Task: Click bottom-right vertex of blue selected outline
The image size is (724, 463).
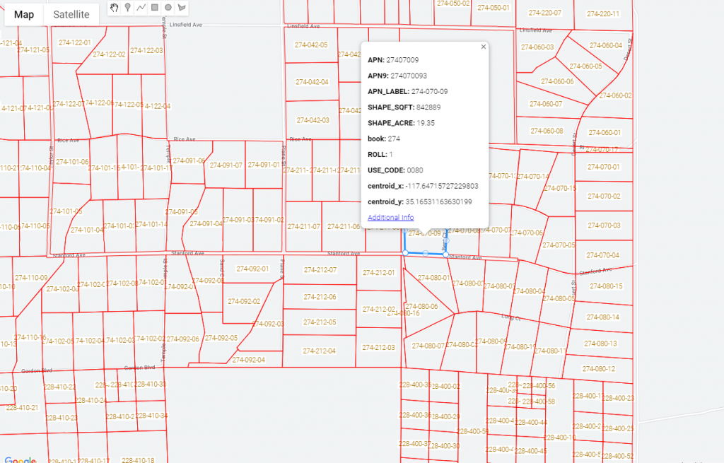Action: (446, 254)
